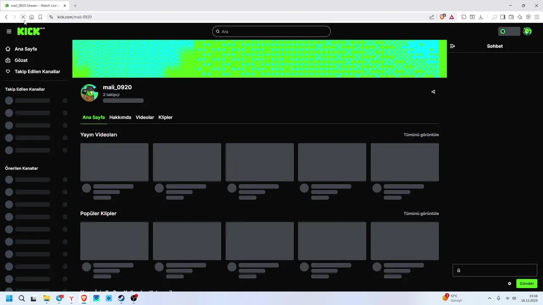Open the Brave Wallet icon
Viewport: 543px width, 305px height.
point(511,17)
